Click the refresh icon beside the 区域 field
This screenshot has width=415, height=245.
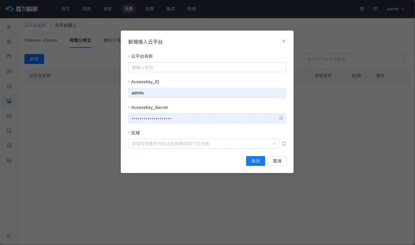pos(283,143)
